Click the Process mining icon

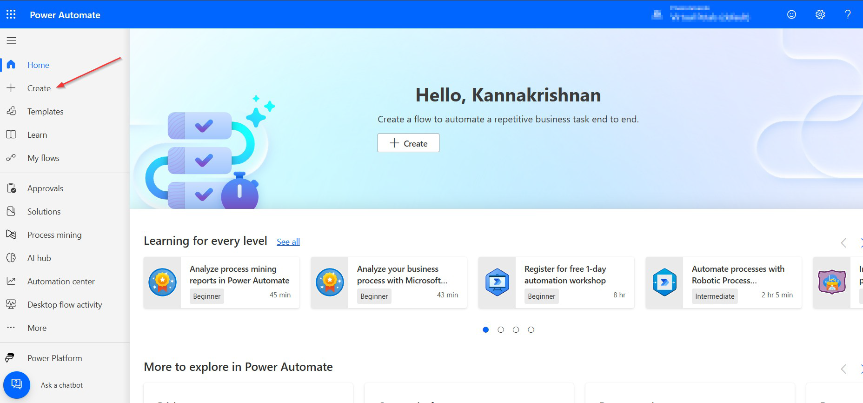pyautogui.click(x=11, y=235)
